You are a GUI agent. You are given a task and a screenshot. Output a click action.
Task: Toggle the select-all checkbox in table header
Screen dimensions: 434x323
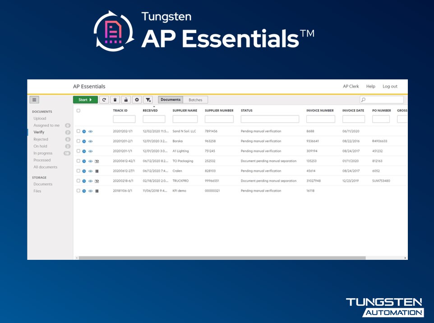point(78,111)
